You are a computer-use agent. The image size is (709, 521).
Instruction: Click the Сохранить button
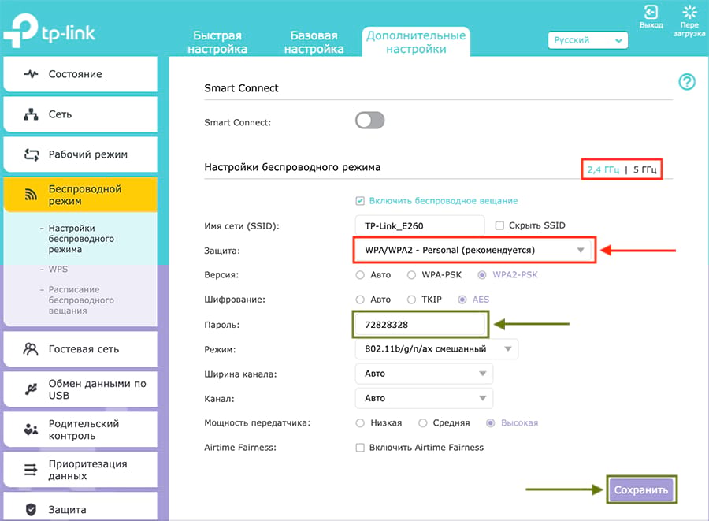click(x=641, y=489)
